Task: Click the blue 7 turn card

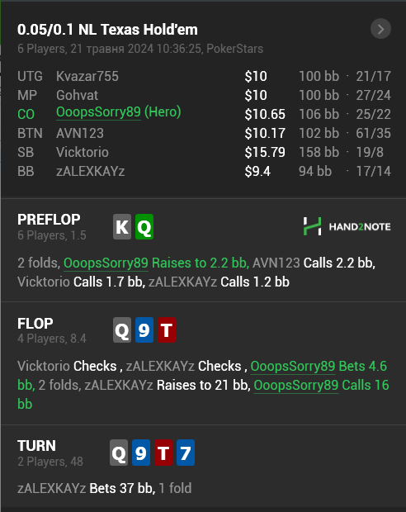Action: pos(186,453)
